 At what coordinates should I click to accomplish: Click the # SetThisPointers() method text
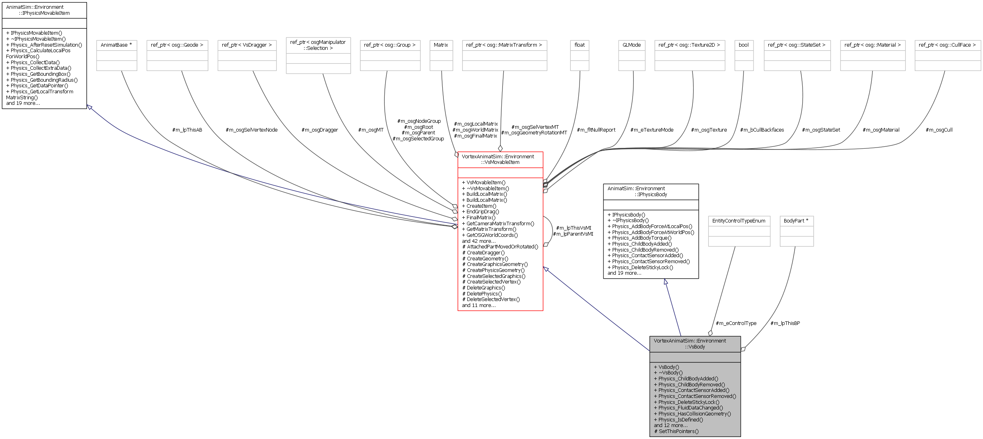tap(676, 431)
